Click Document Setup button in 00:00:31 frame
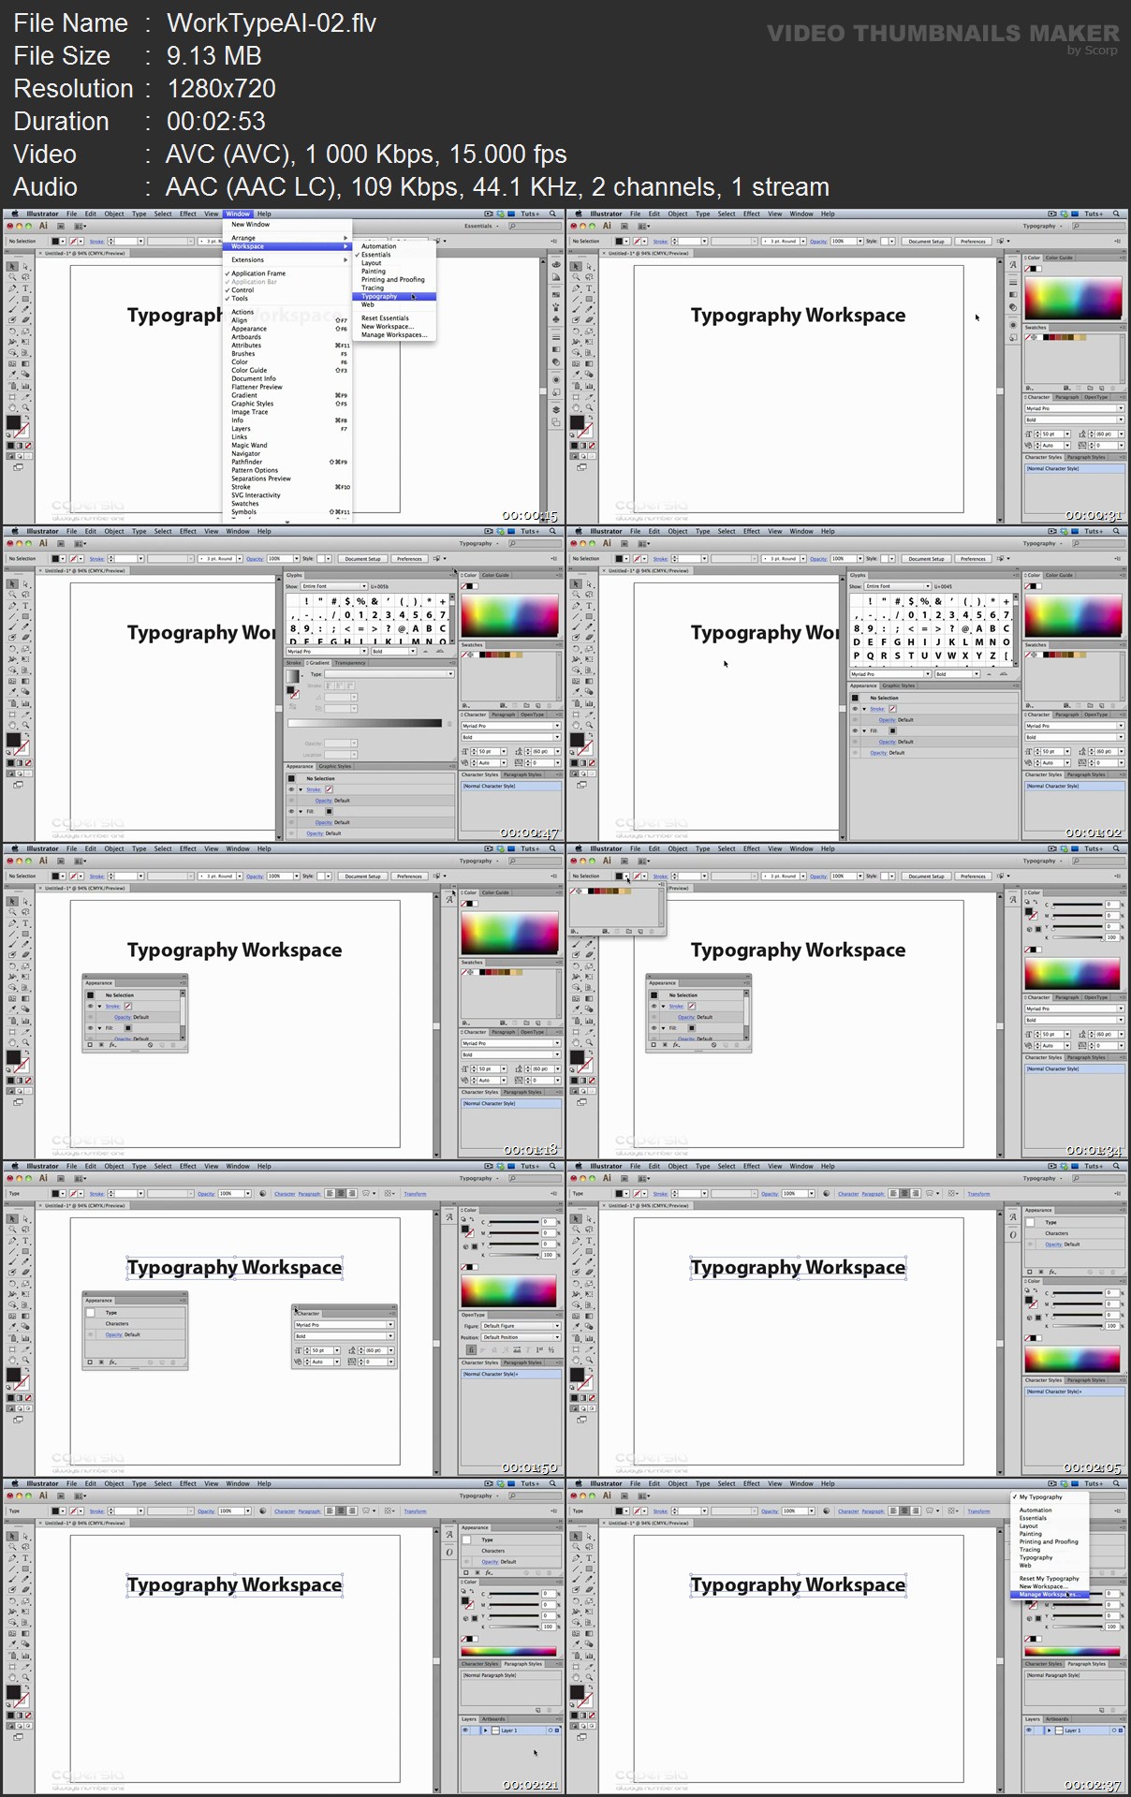Screen dimensions: 1131x1797 (926, 241)
